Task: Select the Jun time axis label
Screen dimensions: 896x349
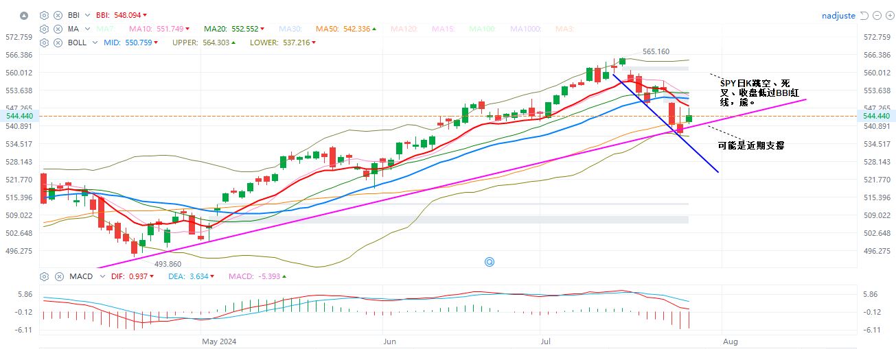Action: (389, 341)
